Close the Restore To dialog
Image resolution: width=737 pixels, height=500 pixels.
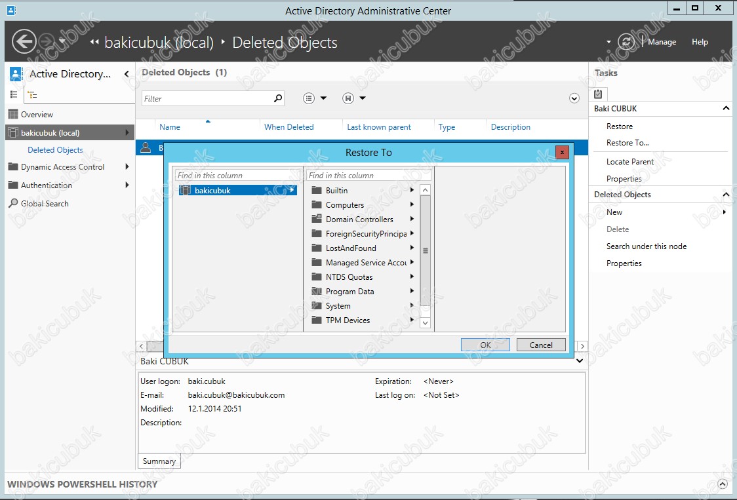tap(562, 152)
